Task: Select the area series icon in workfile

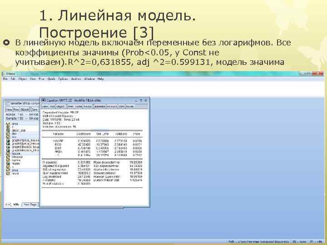Action: [8, 124]
